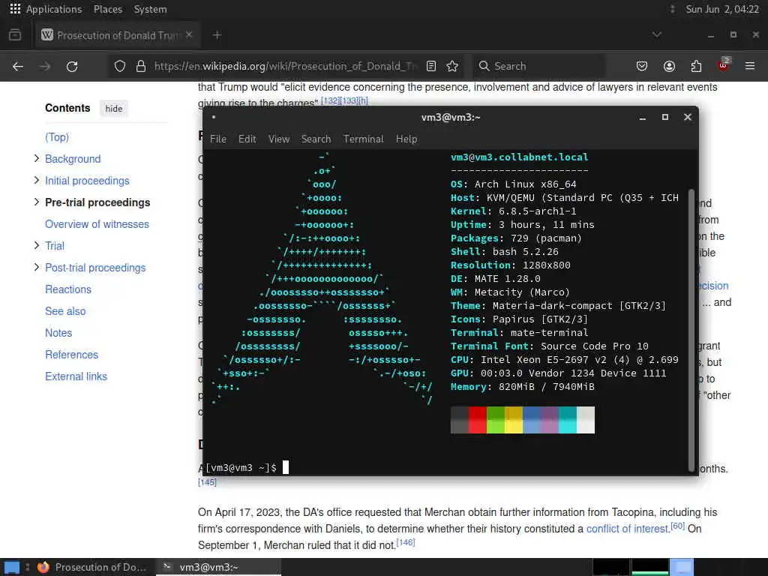
Task: Open the terminal File menu
Action: click(x=218, y=139)
